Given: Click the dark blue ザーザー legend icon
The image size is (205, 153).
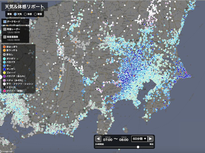Looking at the screenshot, I should [x=4, y=69].
